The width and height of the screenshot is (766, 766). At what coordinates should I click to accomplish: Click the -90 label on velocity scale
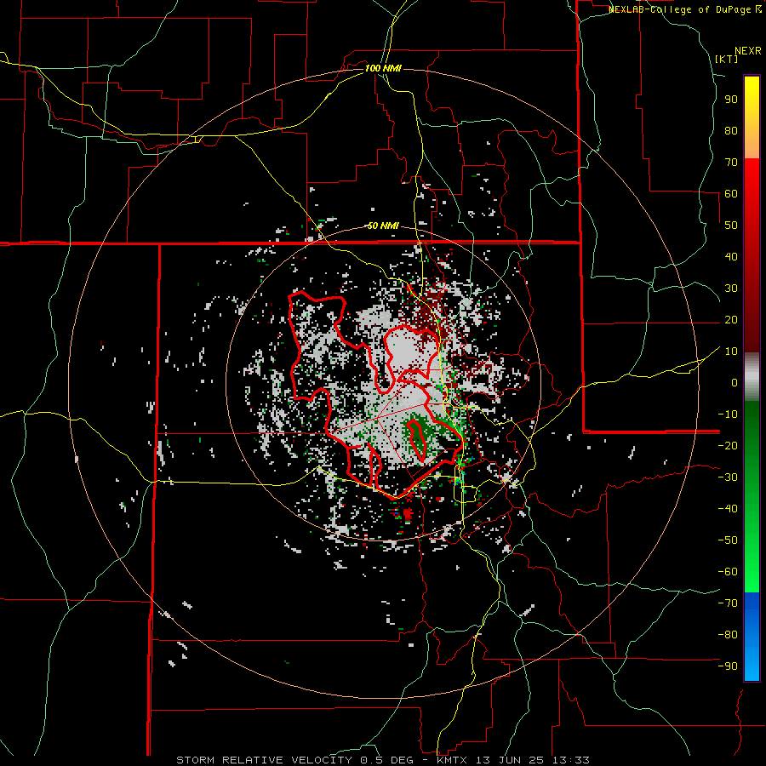tap(728, 666)
